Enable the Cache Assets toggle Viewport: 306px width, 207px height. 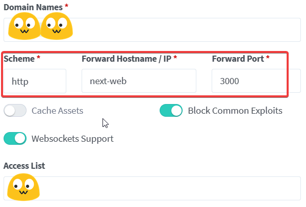tap(15, 111)
